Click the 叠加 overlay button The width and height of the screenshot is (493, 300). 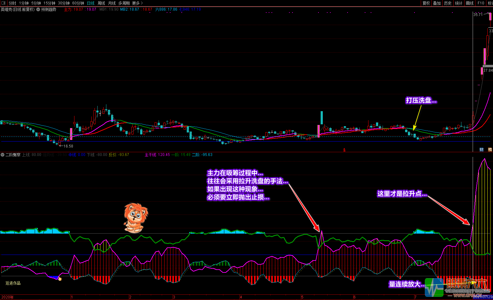coord(437,3)
